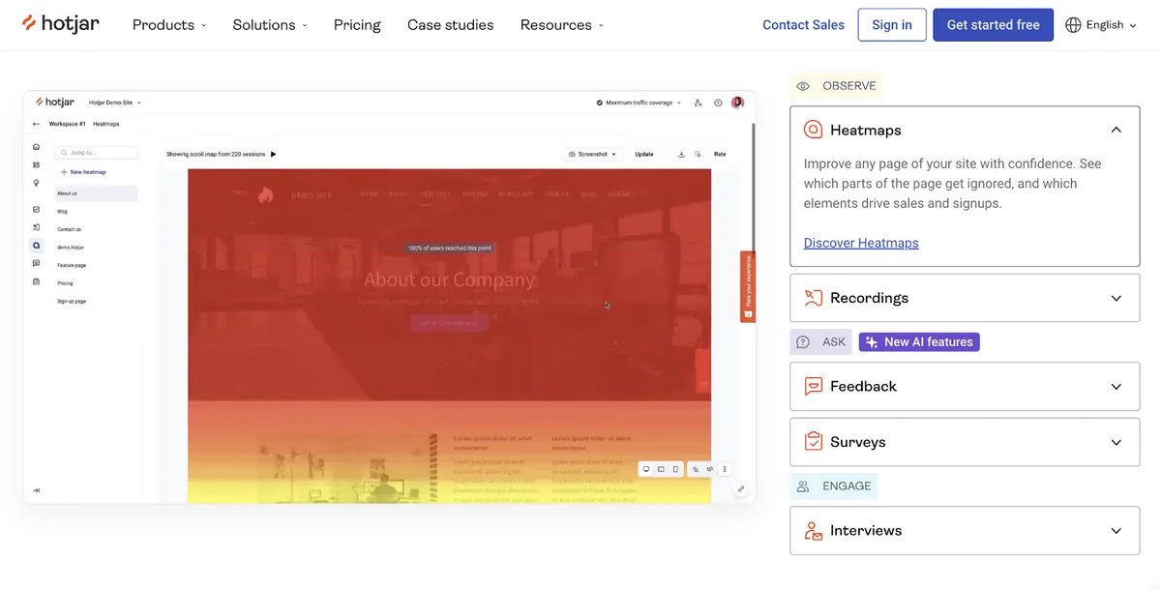Click the OBSERVE eye icon

coord(803,86)
